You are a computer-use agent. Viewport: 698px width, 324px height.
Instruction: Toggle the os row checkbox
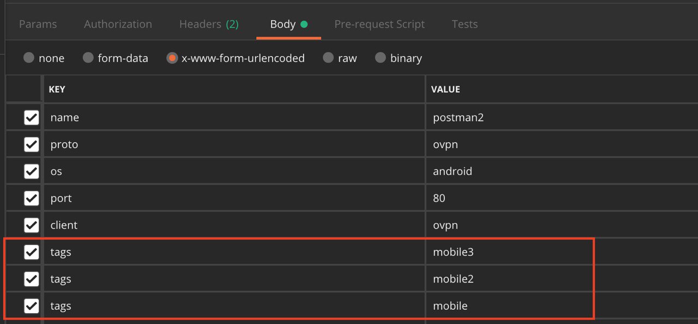coord(32,171)
